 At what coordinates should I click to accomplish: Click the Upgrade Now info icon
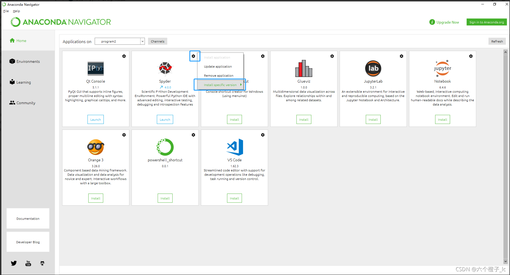[x=432, y=22]
